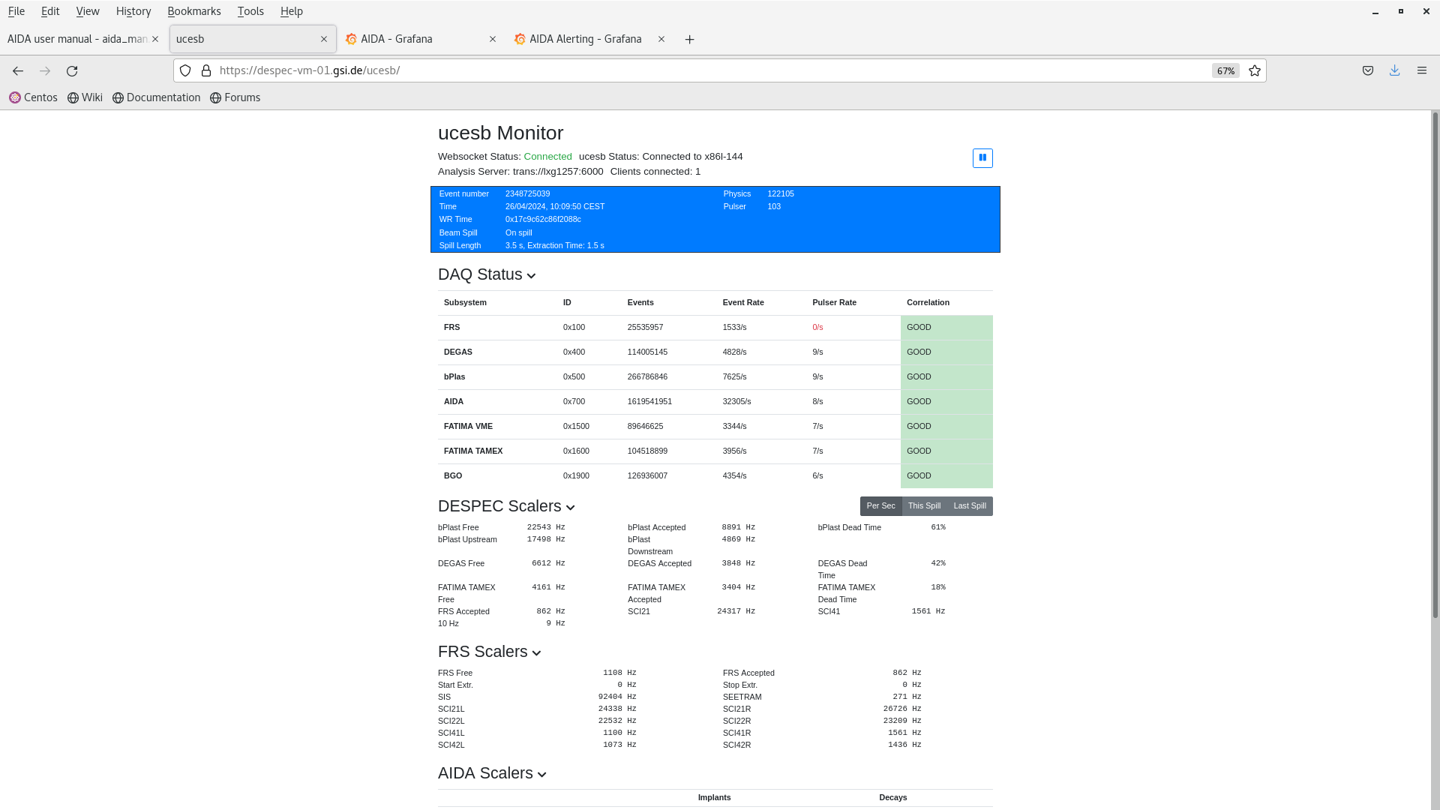Reload the current page

[x=72, y=70]
